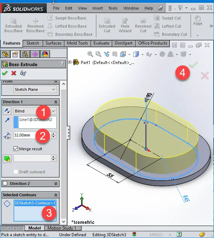
Task: Click the MMGS unit system in status bar
Action: coord(156,234)
